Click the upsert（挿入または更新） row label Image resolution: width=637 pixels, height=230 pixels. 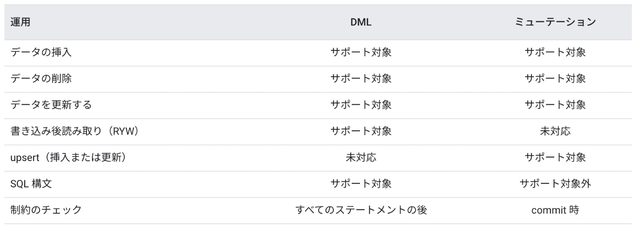click(68, 158)
